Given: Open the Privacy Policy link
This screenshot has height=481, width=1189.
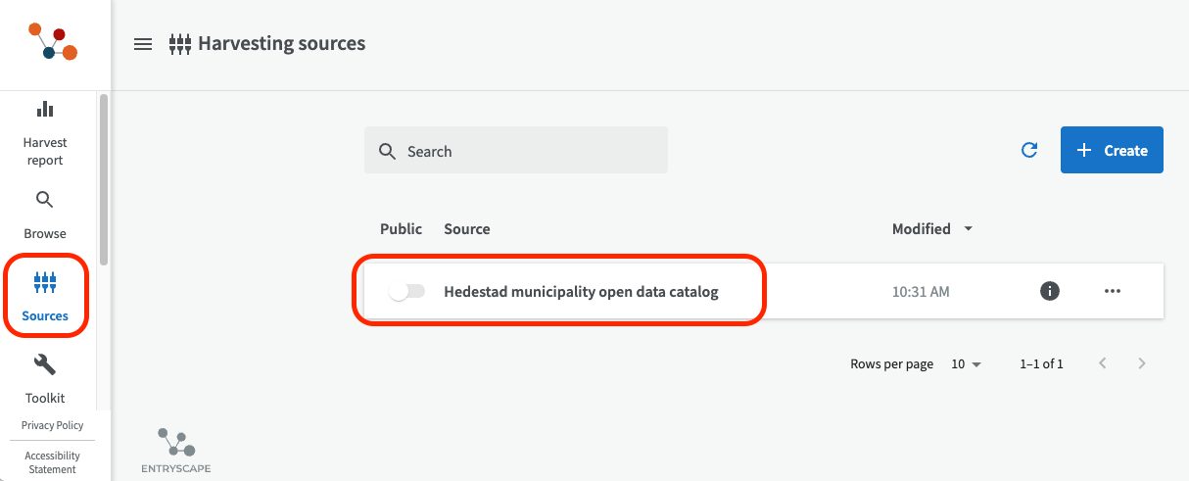Looking at the screenshot, I should (x=53, y=425).
